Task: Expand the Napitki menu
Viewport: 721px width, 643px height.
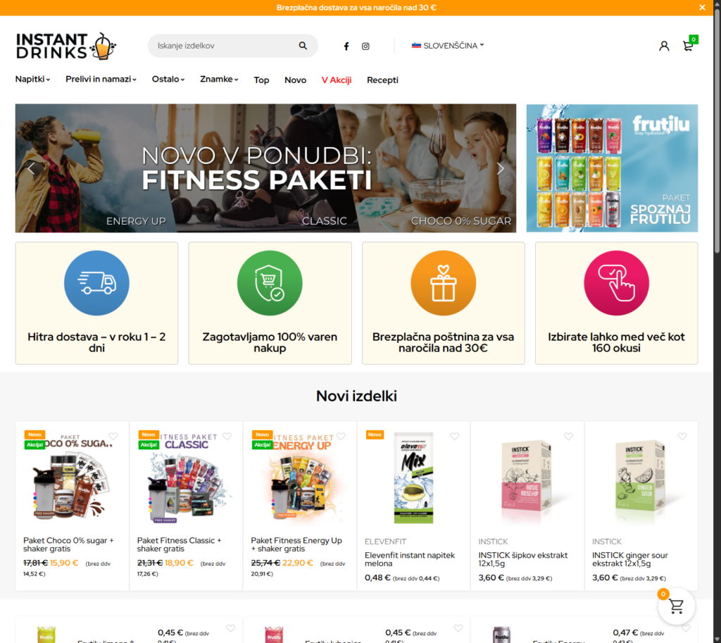Action: pyautogui.click(x=32, y=79)
